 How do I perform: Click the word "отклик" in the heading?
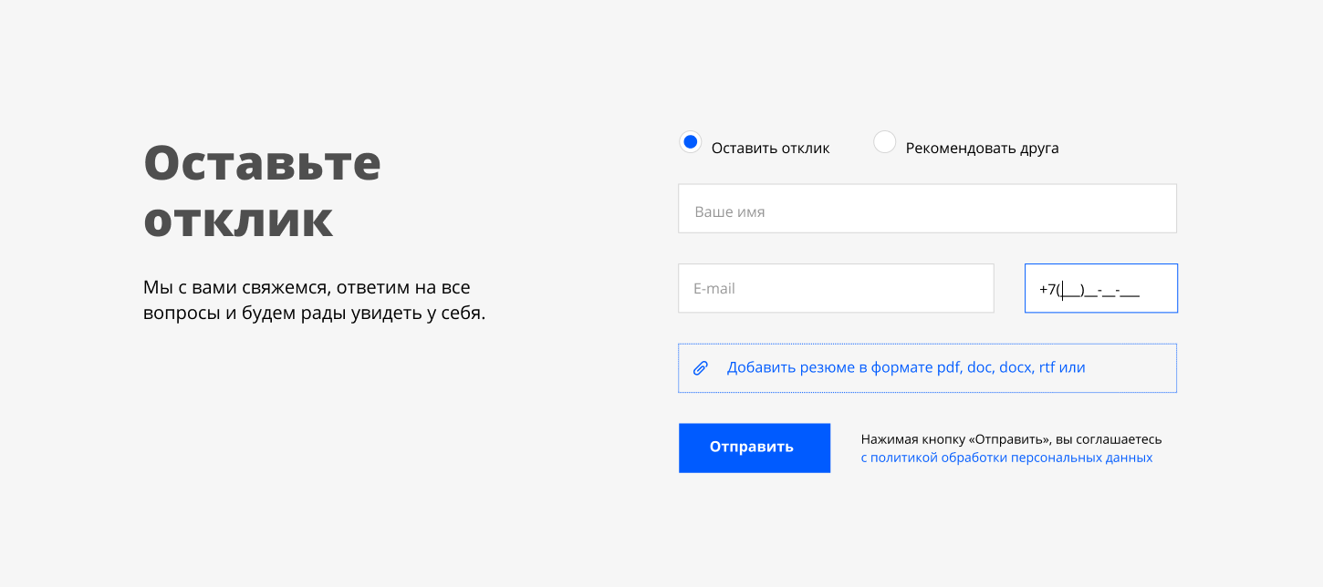pyautogui.click(x=238, y=220)
